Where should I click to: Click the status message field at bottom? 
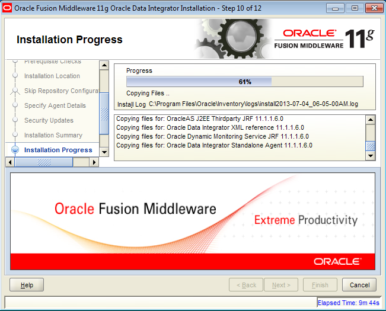pyautogui.click(x=161, y=302)
